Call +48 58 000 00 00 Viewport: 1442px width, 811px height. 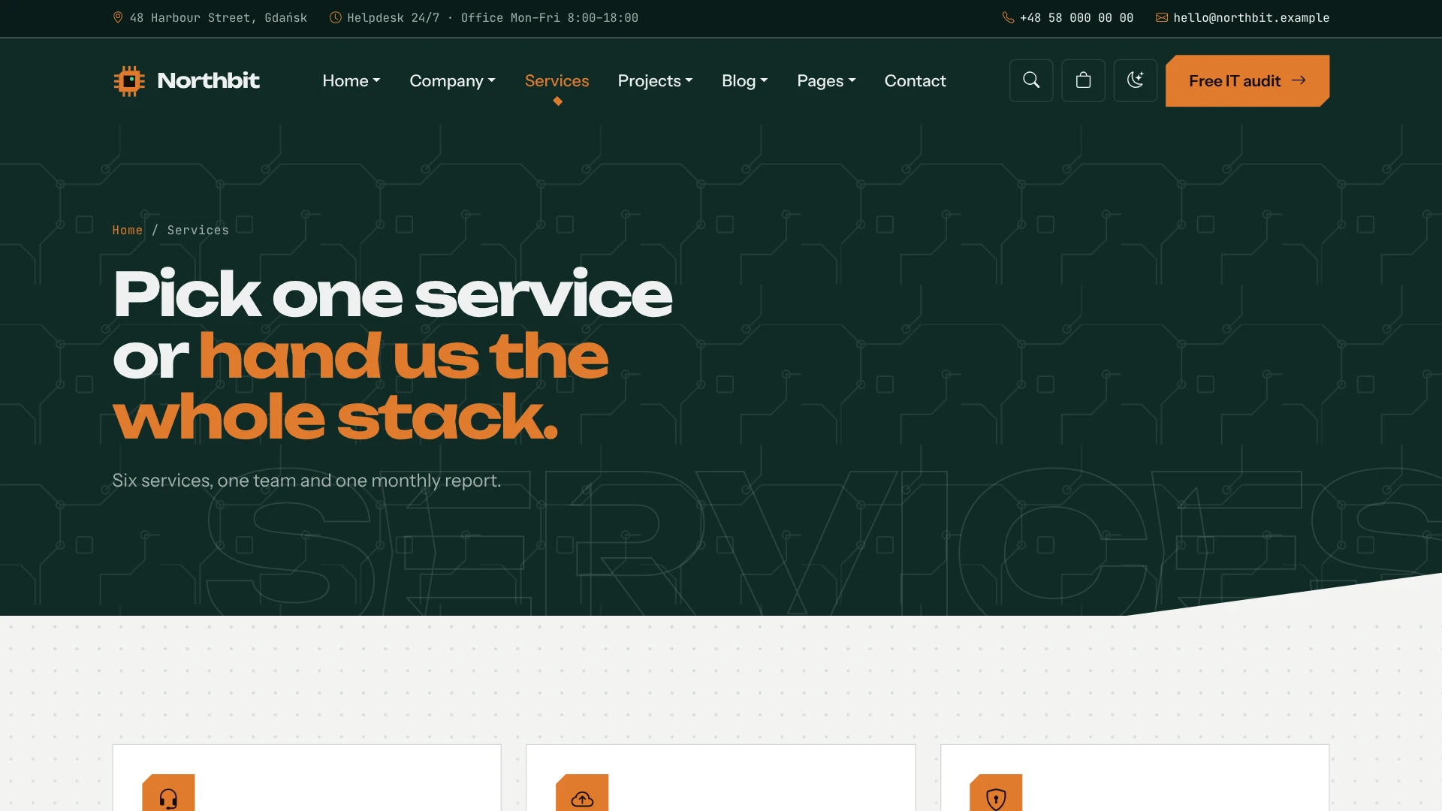coord(1076,17)
